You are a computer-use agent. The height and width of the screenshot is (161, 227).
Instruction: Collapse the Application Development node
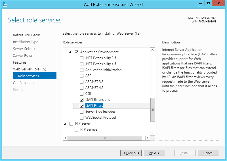click(x=70, y=52)
